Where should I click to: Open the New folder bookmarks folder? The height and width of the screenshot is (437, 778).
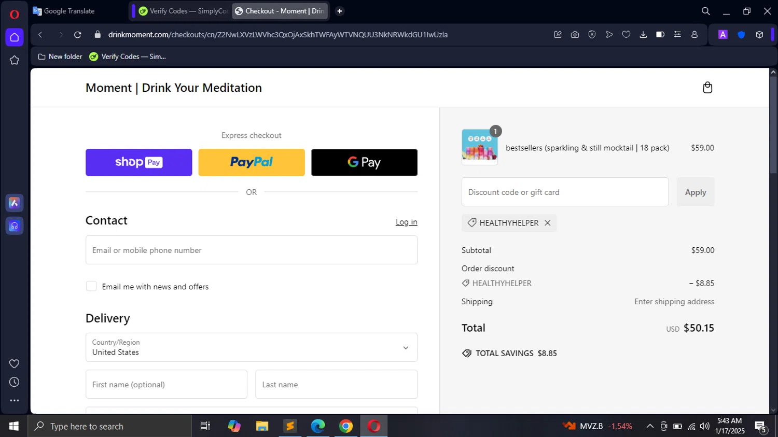coord(60,57)
